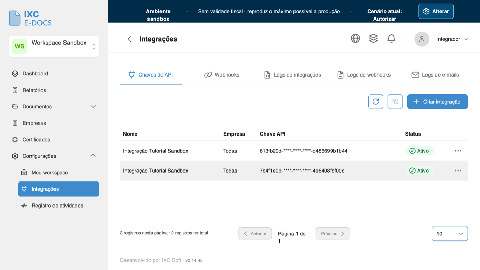Select Integrações in the sidebar

pyautogui.click(x=58, y=189)
